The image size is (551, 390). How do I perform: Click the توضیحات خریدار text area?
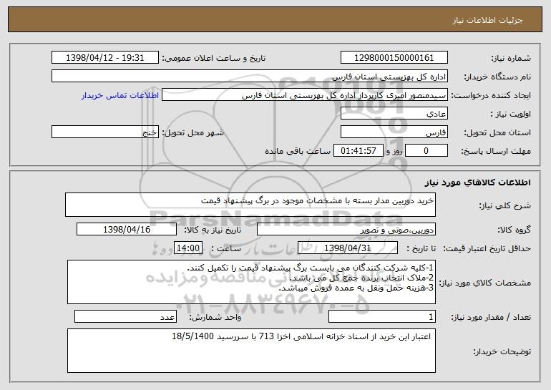251,351
